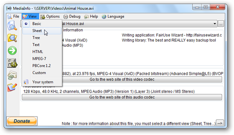Click the envelope sidebar icon
Screen dimensions: 234x135
[x=12, y=75]
